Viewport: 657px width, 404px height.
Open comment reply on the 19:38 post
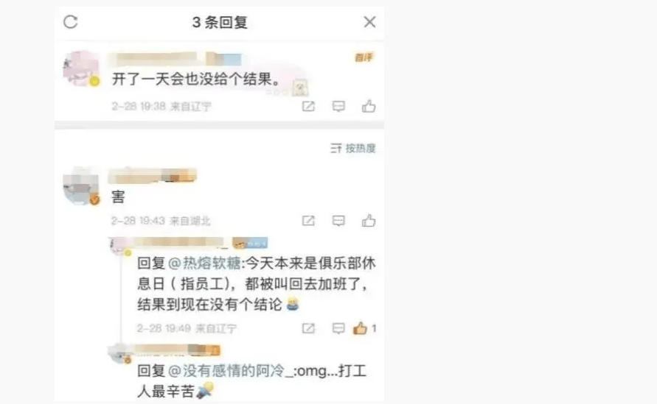[338, 106]
